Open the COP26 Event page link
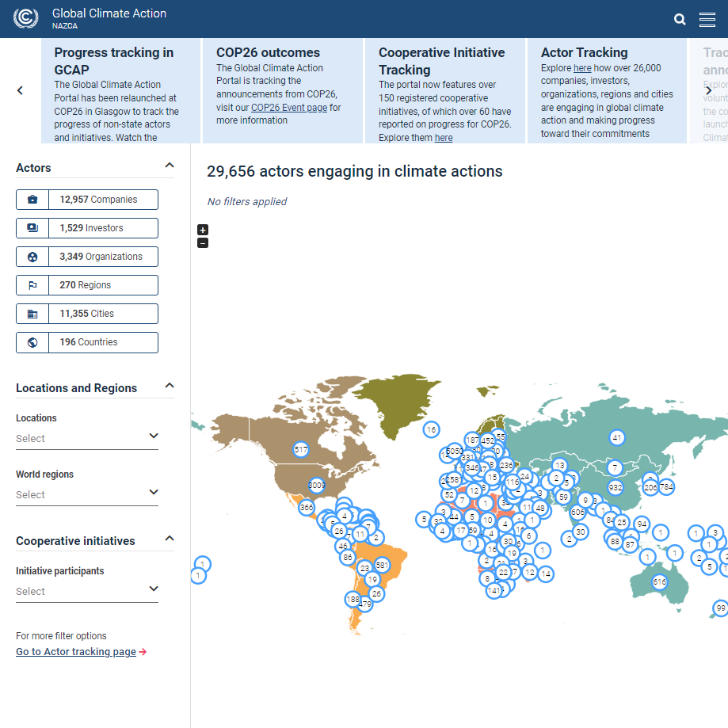 (x=288, y=108)
